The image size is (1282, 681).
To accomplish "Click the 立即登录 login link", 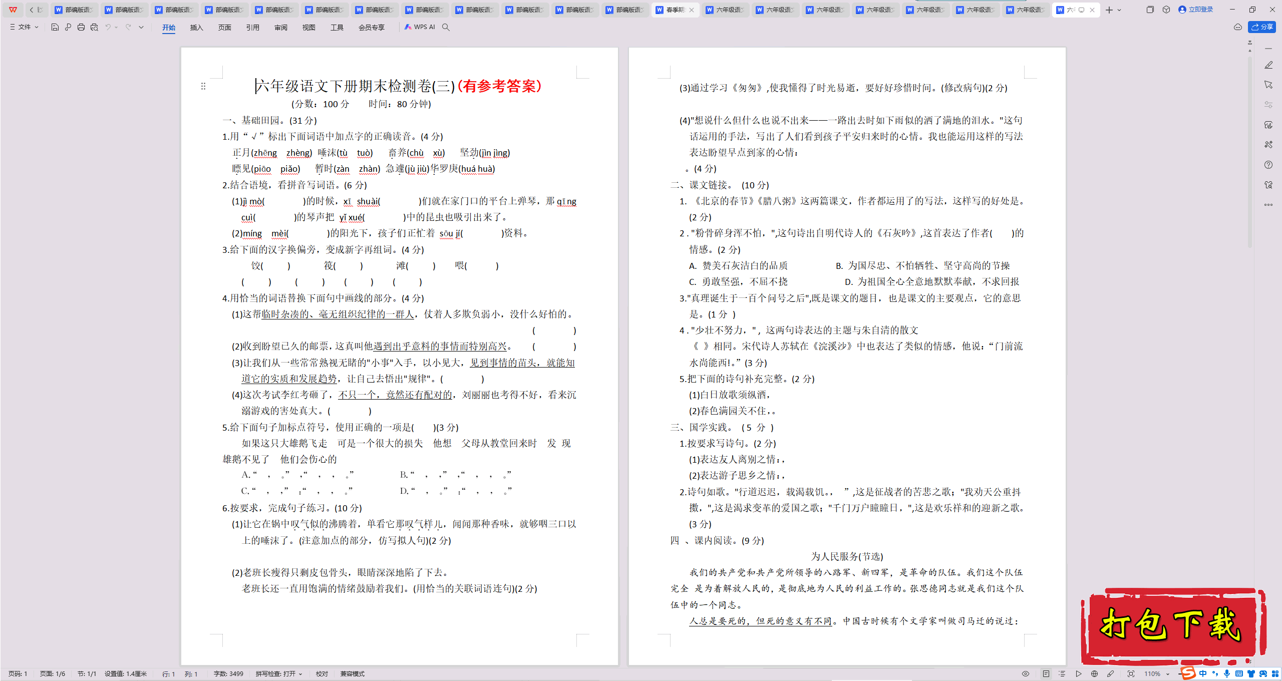I will click(1196, 10).
